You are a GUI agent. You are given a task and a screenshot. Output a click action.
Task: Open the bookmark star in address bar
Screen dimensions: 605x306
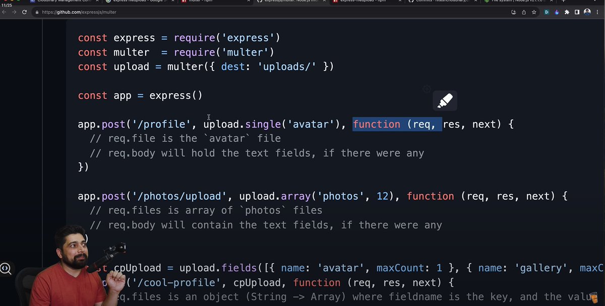[534, 12]
